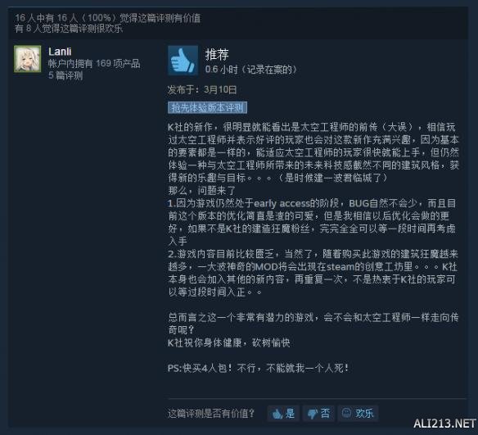Vote 是 that review is helpful
Viewport: 478px width, 435px height.
tap(283, 414)
